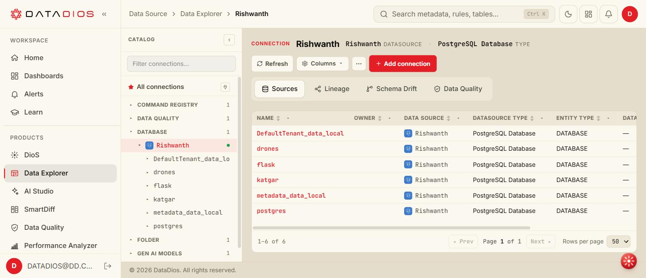Switch to Sources tab
The width and height of the screenshot is (646, 278).
coord(279,89)
